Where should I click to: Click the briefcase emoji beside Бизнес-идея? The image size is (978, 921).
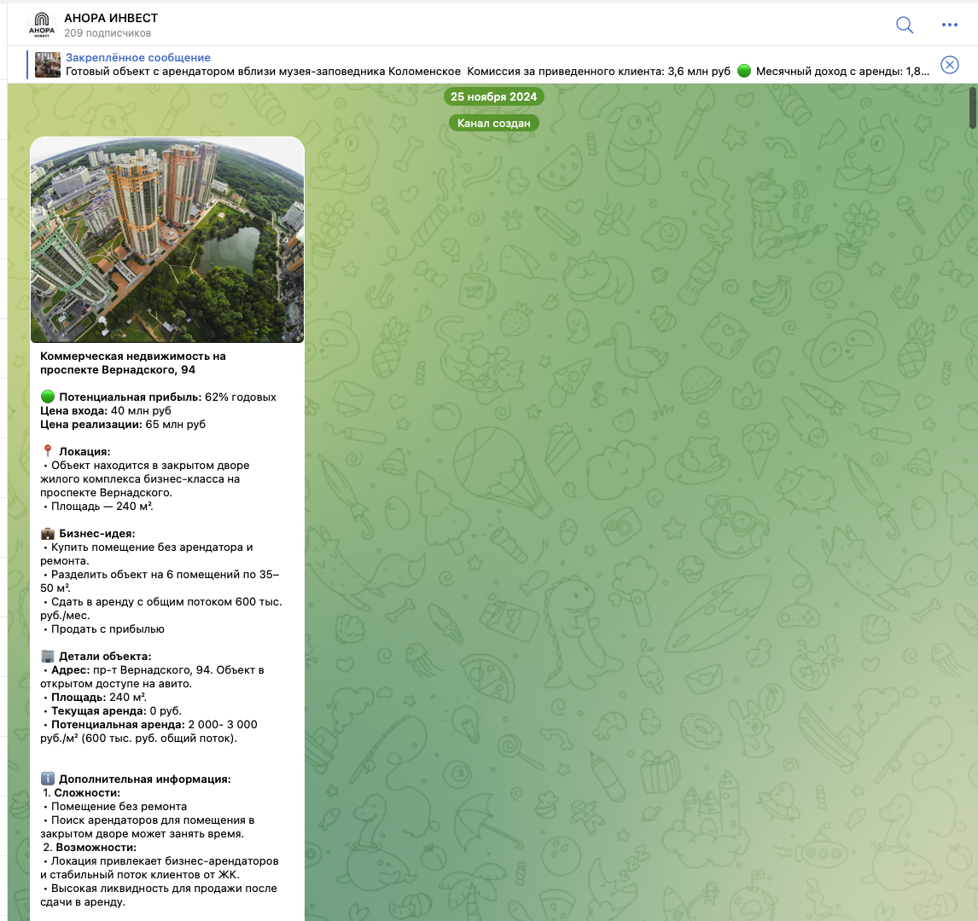(48, 534)
